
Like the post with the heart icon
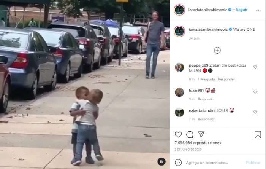(178, 134)
